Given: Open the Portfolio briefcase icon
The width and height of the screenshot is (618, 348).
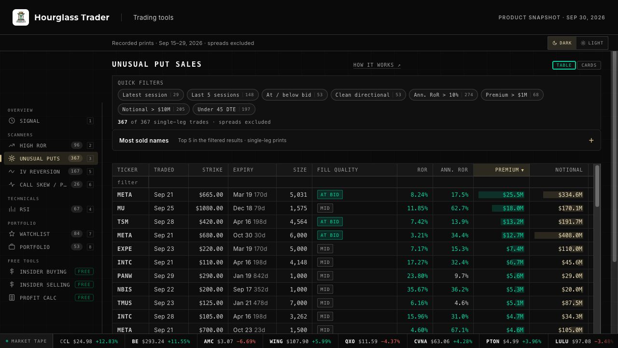Looking at the screenshot, I should click(x=12, y=247).
